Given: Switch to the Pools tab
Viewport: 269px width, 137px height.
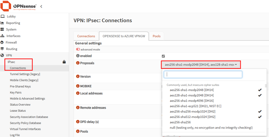Looking at the screenshot, I should [157, 36].
